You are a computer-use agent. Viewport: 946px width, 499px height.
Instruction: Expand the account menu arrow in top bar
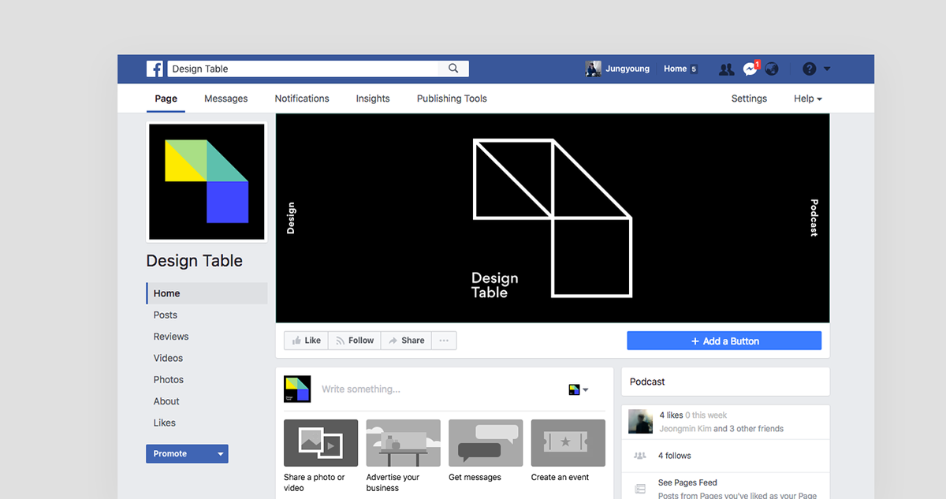(827, 69)
